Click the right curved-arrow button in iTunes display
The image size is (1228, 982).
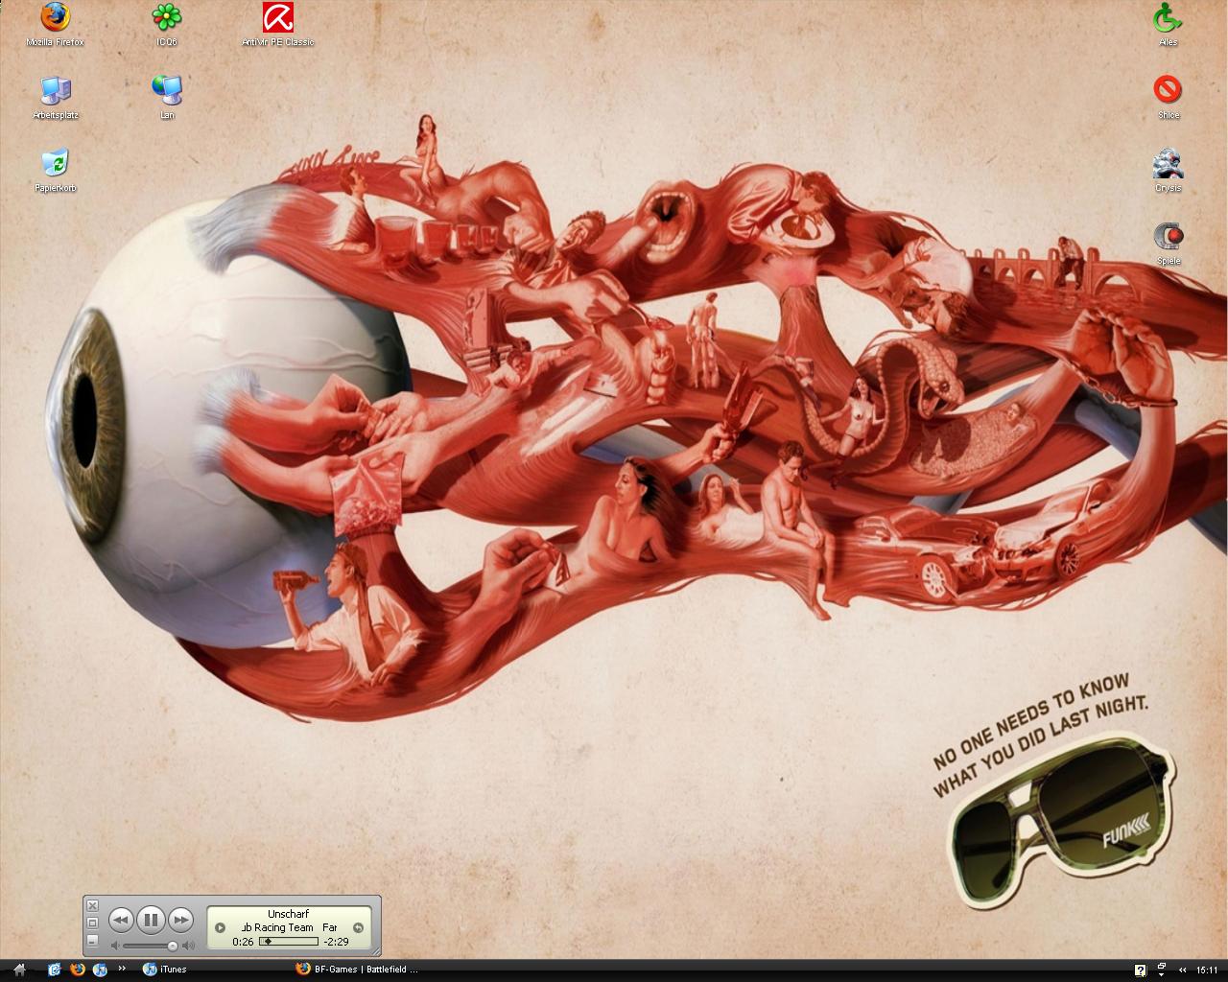358,927
